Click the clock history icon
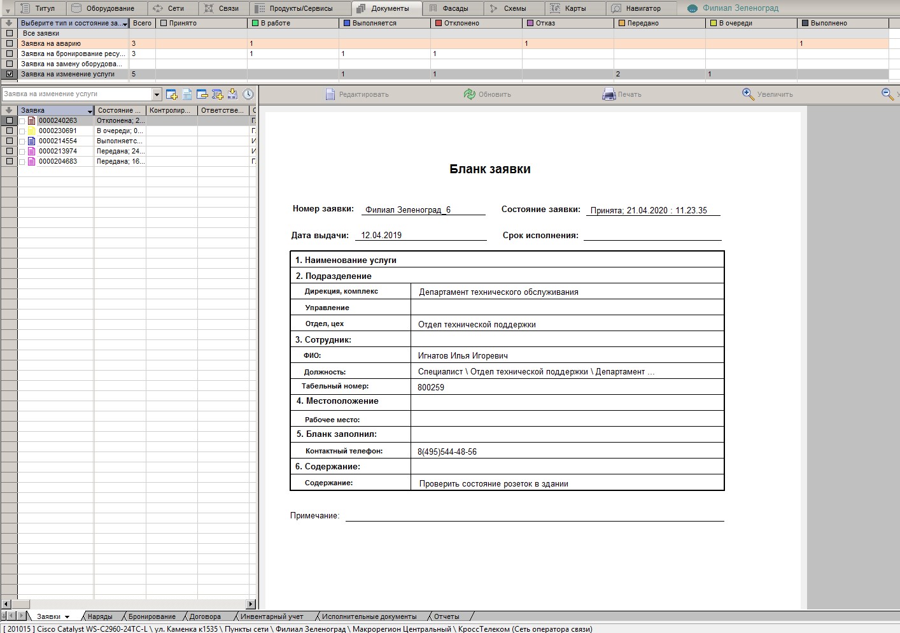Screen dimensions: 900x633 [248, 94]
